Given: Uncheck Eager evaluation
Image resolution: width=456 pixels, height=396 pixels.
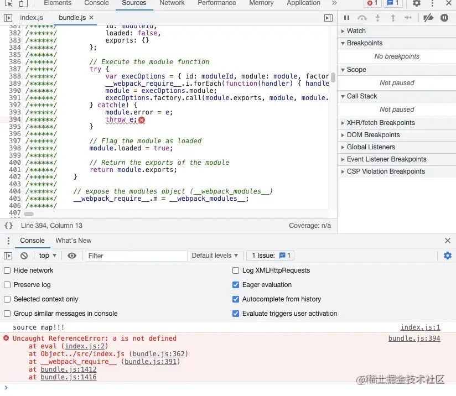Looking at the screenshot, I should (x=236, y=285).
